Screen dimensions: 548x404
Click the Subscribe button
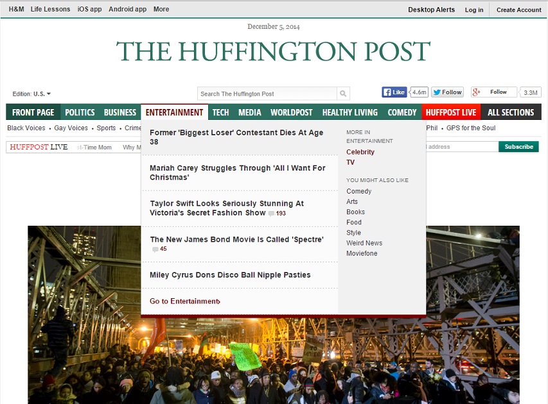pyautogui.click(x=518, y=146)
